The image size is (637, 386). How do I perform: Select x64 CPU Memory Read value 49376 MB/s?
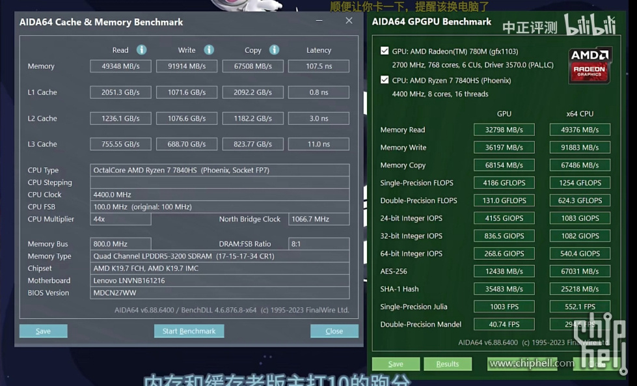tap(580, 130)
